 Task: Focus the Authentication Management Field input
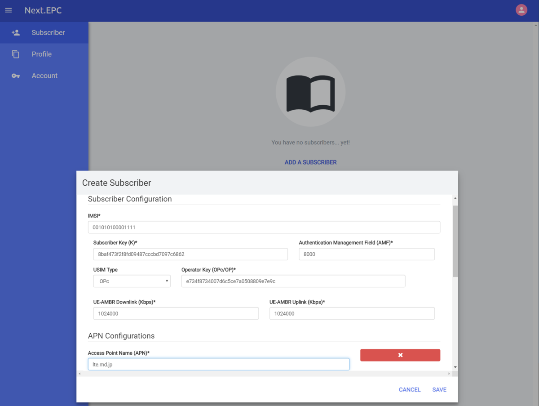pos(367,254)
